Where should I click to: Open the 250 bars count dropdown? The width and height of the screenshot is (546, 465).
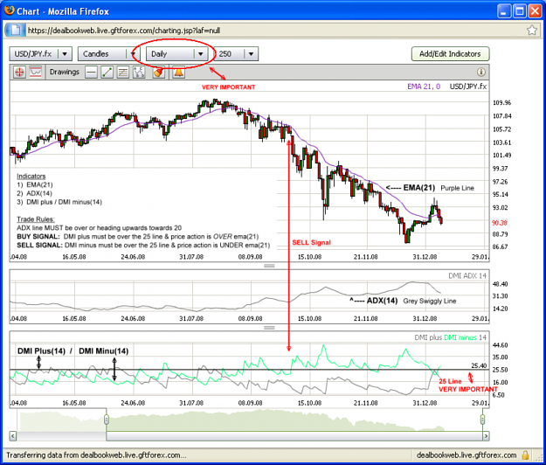(x=236, y=54)
